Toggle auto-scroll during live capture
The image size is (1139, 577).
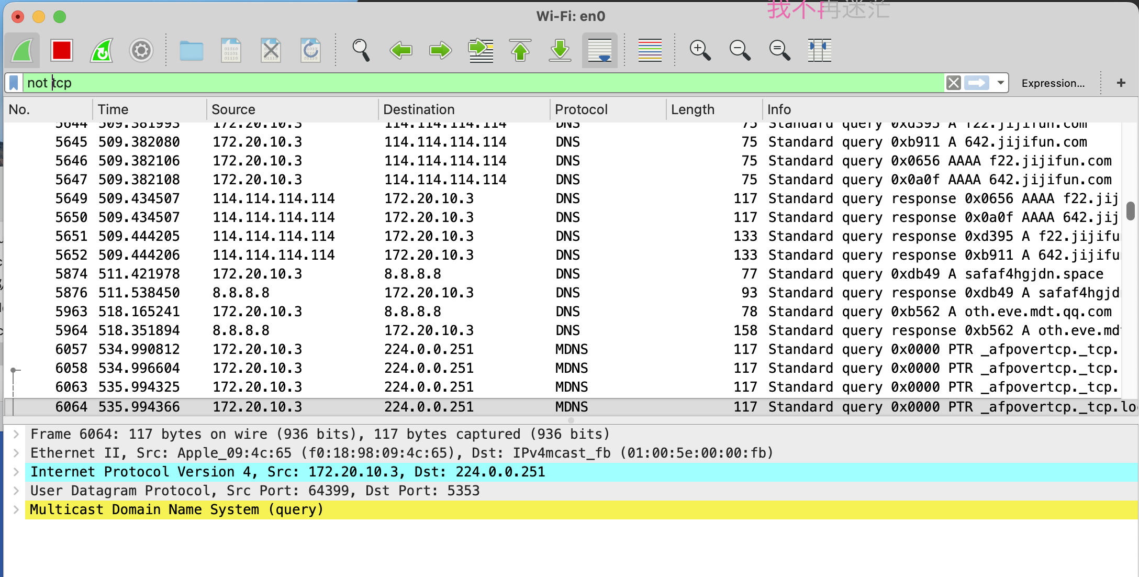click(x=600, y=51)
